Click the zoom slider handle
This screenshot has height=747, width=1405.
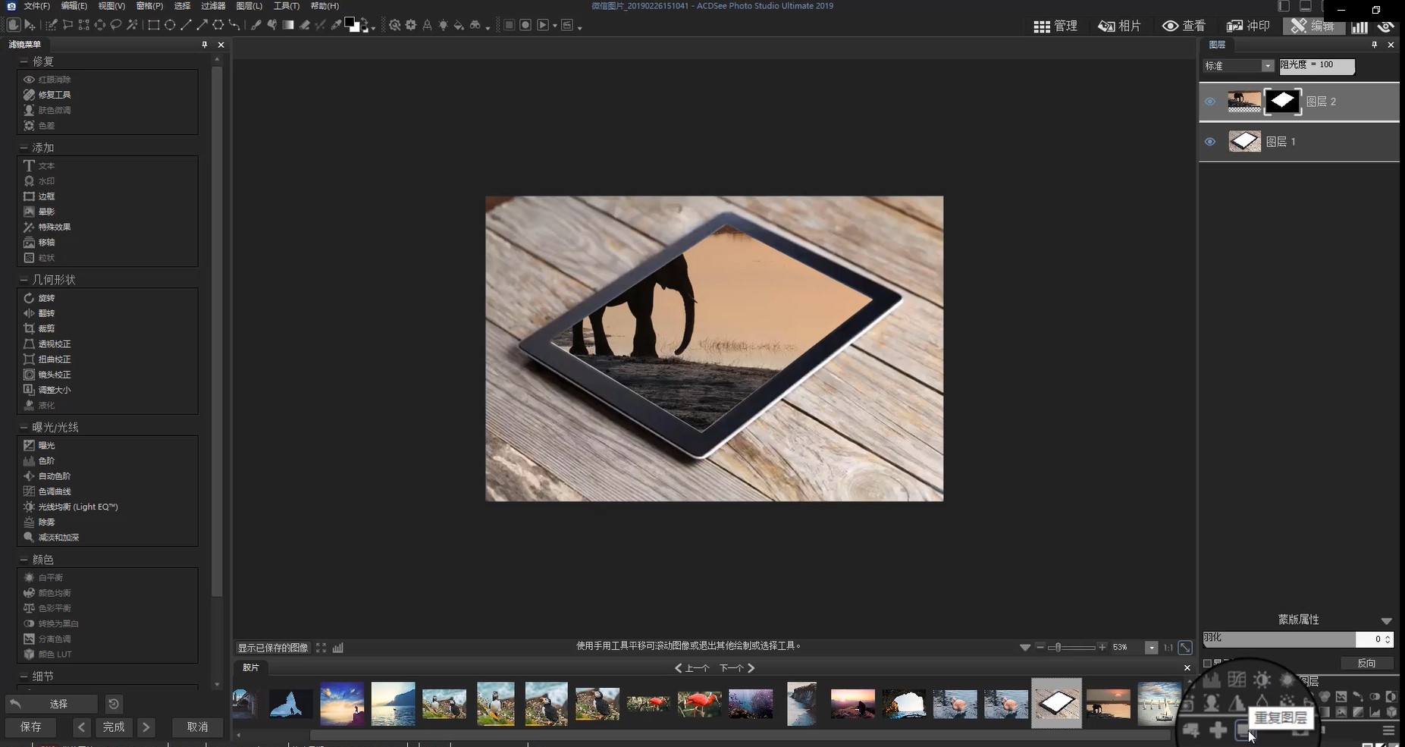(x=1057, y=648)
